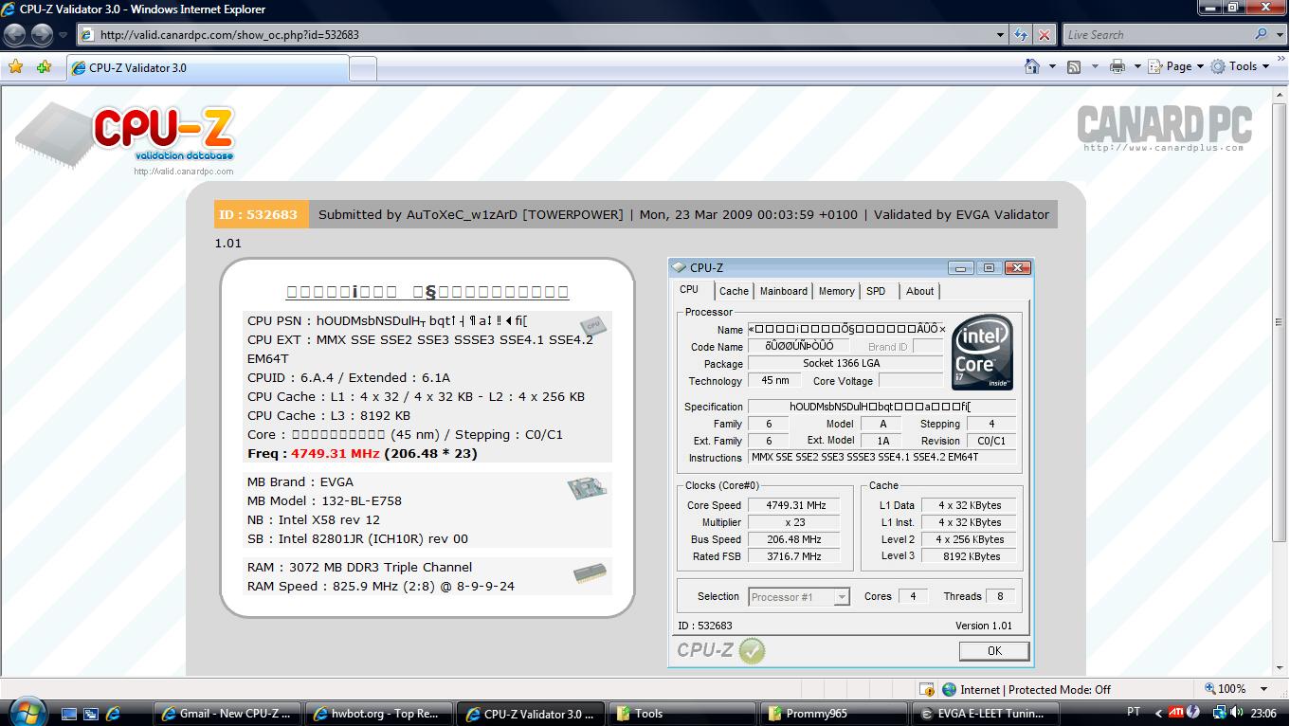Click the volume speaker tray icon
This screenshot has width=1290, height=726.
pyautogui.click(x=1236, y=713)
